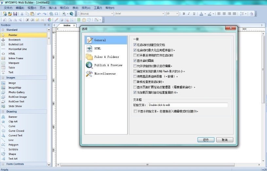Collapse the Drawing toolbox section
Viewport: 267px width, 171px height.
point(3,111)
